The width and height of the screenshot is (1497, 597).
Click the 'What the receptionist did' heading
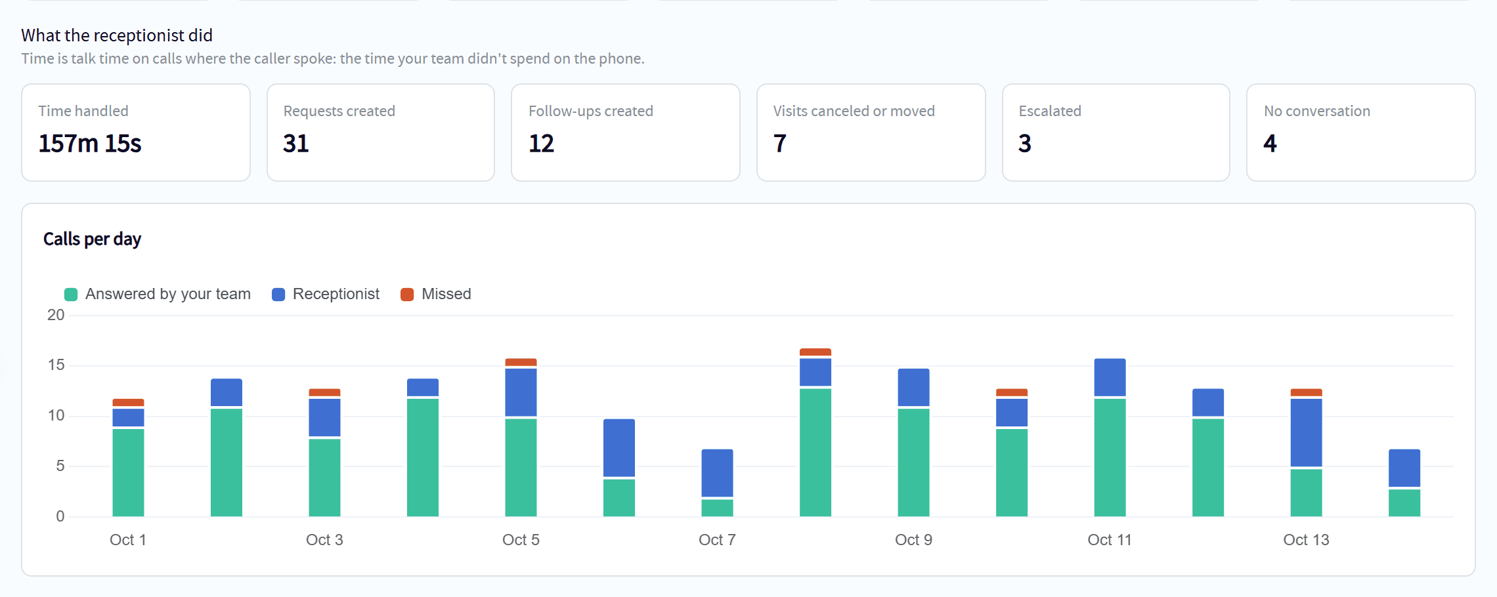117,35
